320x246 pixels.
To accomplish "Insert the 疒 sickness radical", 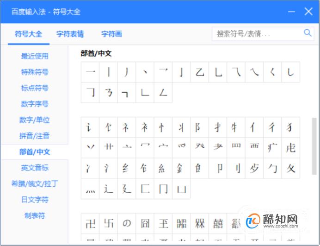I will tap(272, 148).
